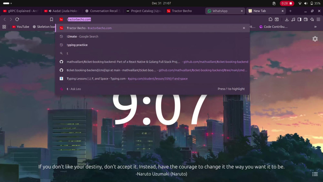Select plain 't' search suggestion

point(152,53)
